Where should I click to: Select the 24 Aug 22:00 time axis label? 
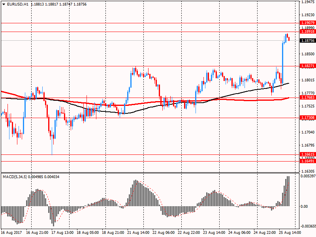click(265, 233)
